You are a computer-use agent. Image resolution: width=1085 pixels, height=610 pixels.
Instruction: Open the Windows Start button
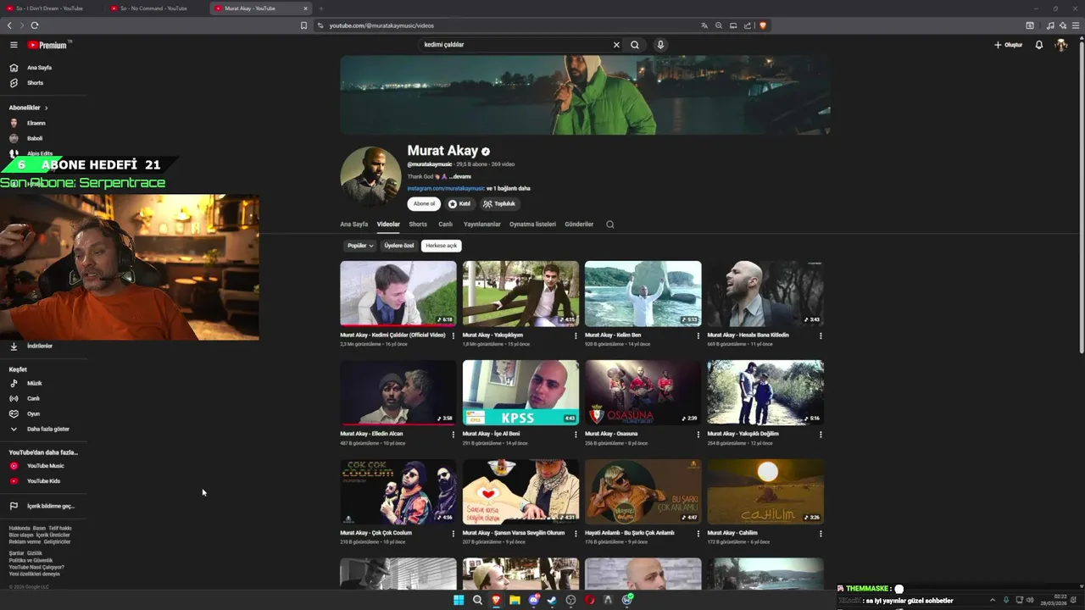459,600
